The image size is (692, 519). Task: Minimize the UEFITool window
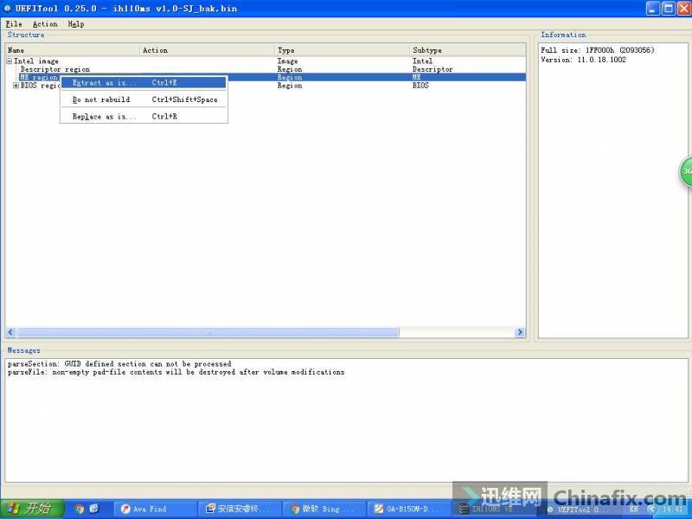pyautogui.click(x=653, y=9)
